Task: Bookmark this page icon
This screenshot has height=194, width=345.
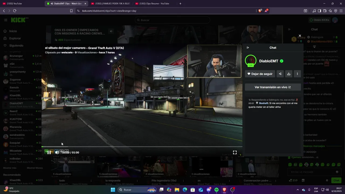Action: click(x=71, y=11)
